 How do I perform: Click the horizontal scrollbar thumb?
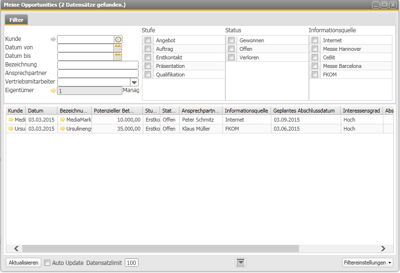[x=160, y=248]
